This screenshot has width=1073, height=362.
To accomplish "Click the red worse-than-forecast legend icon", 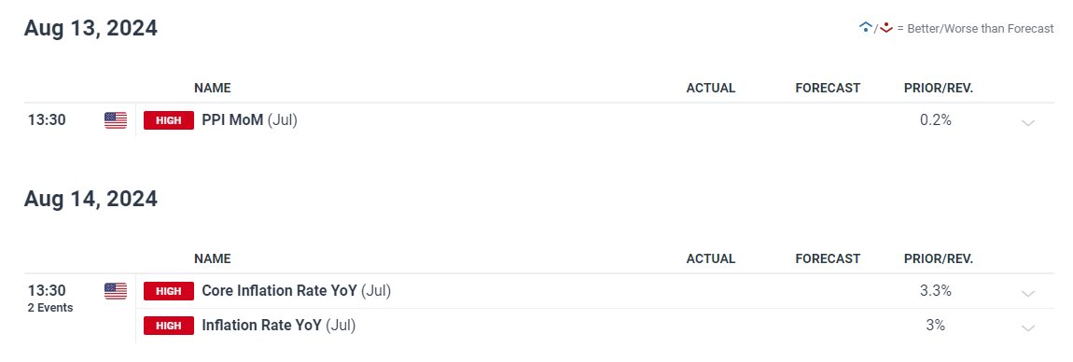I will 886,28.
